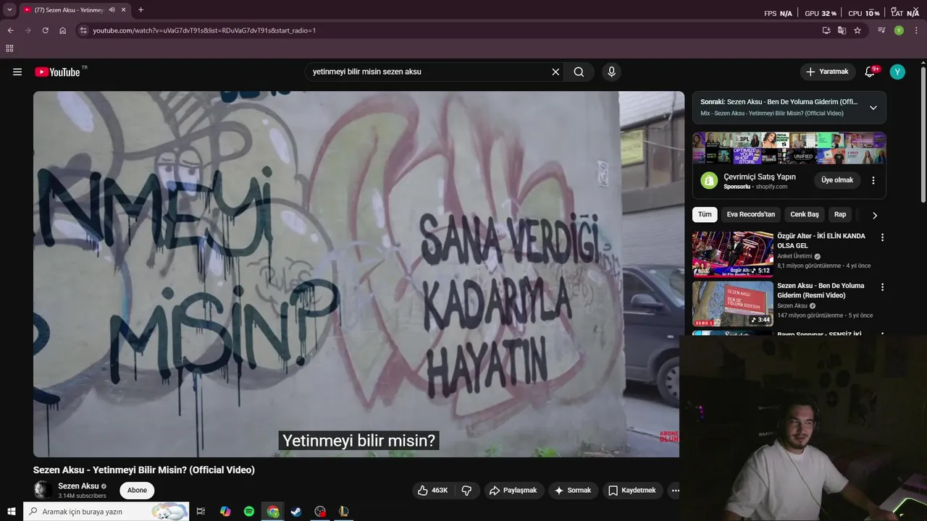Viewport: 927px width, 521px height.
Task: Save the video with Kaydetmek
Action: [x=632, y=490]
